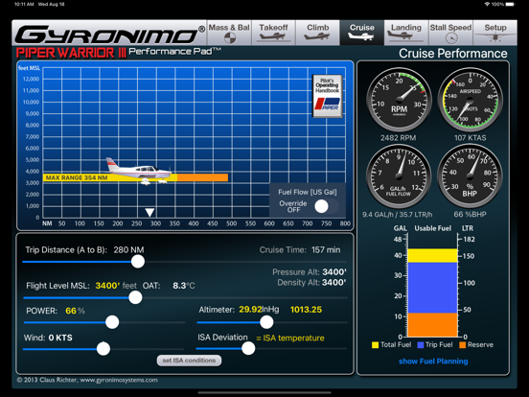This screenshot has height=397, width=529.
Task: Click the 66% power value
Action: coord(75,311)
